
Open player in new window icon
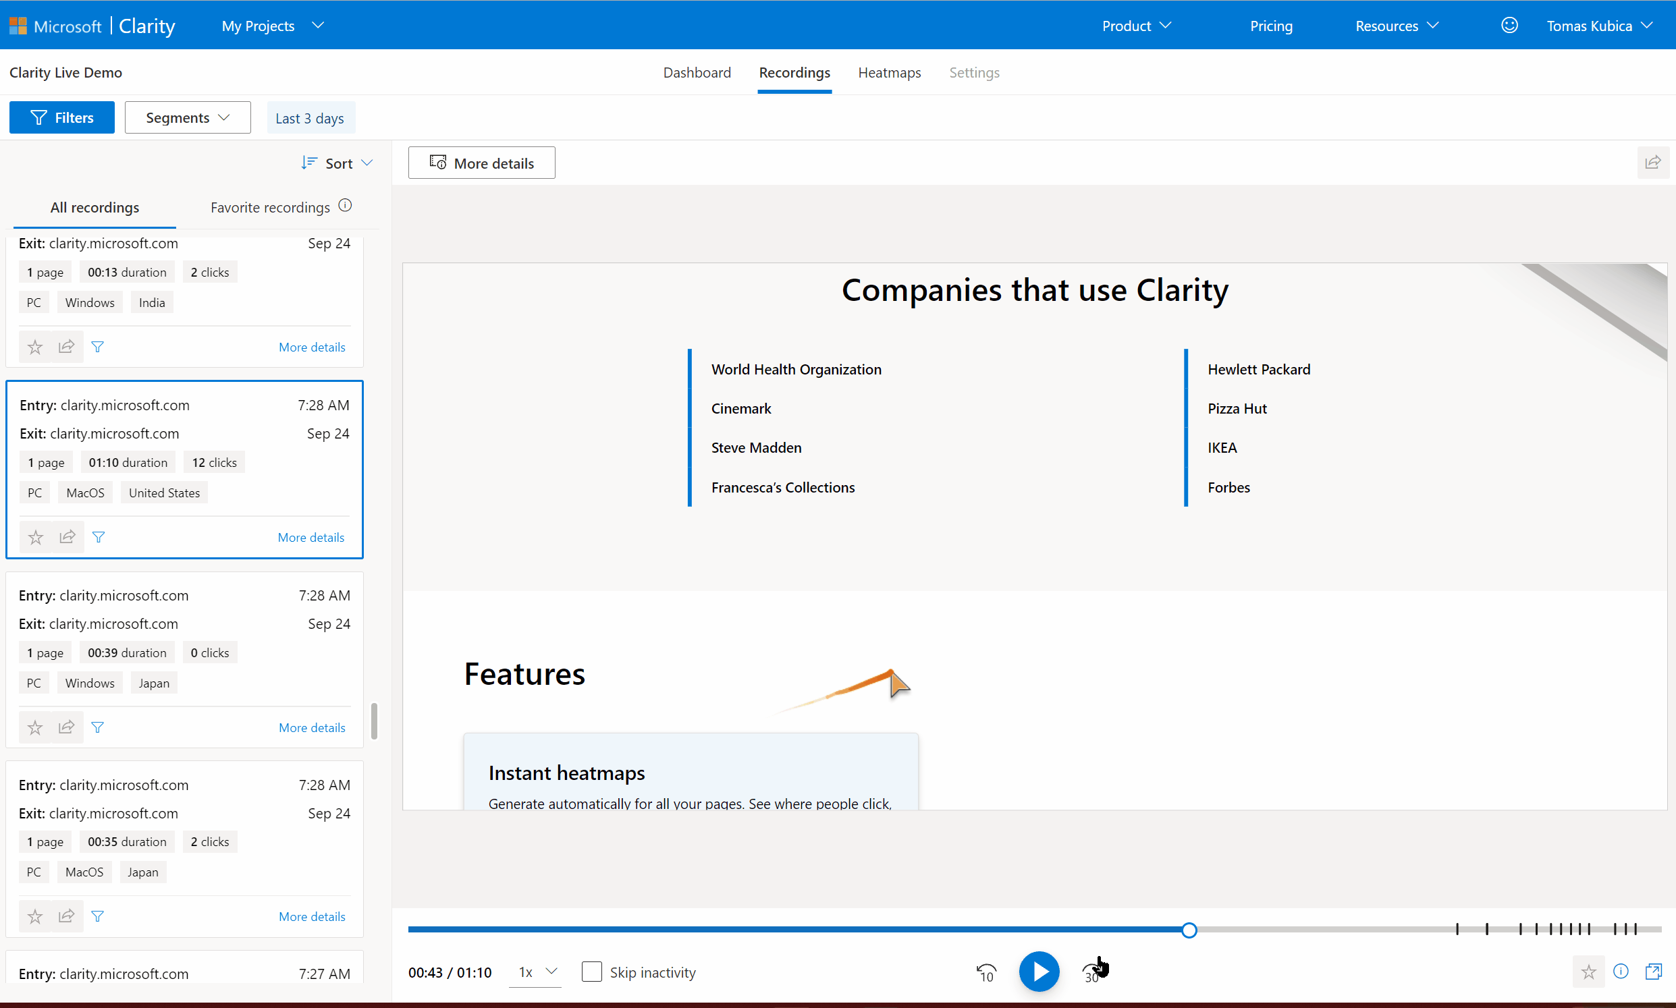pyautogui.click(x=1653, y=972)
